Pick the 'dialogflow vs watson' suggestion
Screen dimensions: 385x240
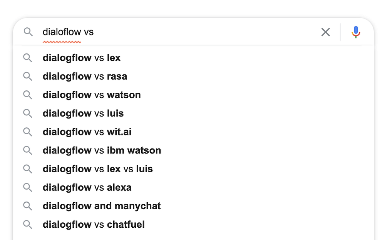click(92, 95)
